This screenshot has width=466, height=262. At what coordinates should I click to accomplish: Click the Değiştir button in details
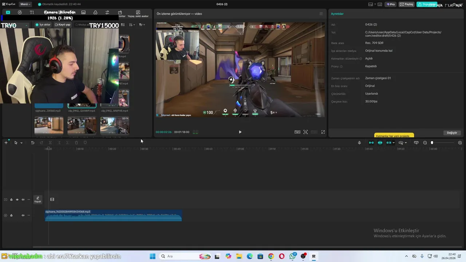(452, 133)
